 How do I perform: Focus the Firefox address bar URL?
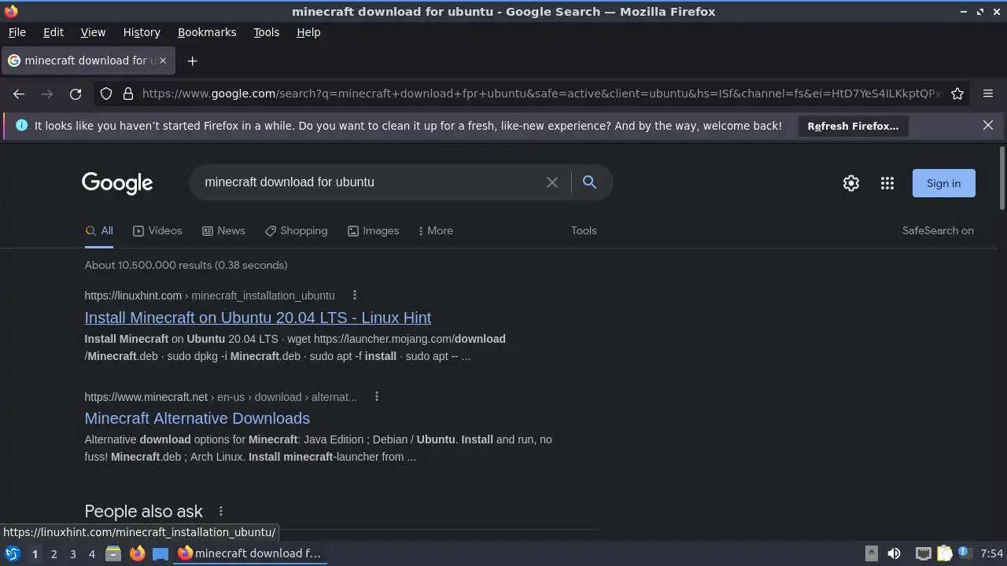[x=541, y=94]
